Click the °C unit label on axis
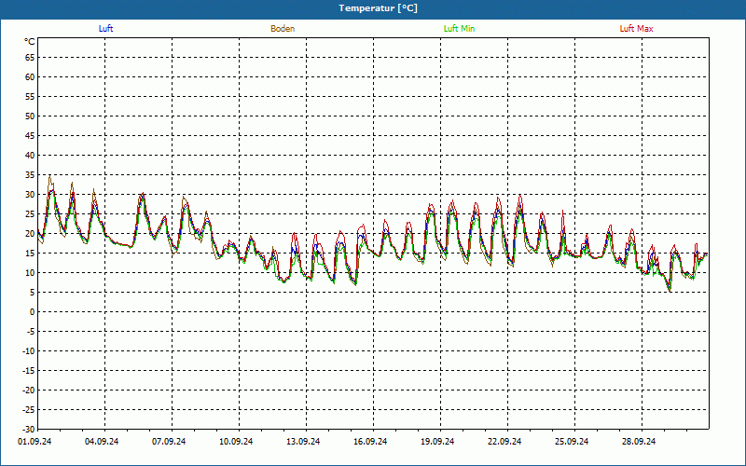Image resolution: width=746 pixels, height=466 pixels. point(30,42)
